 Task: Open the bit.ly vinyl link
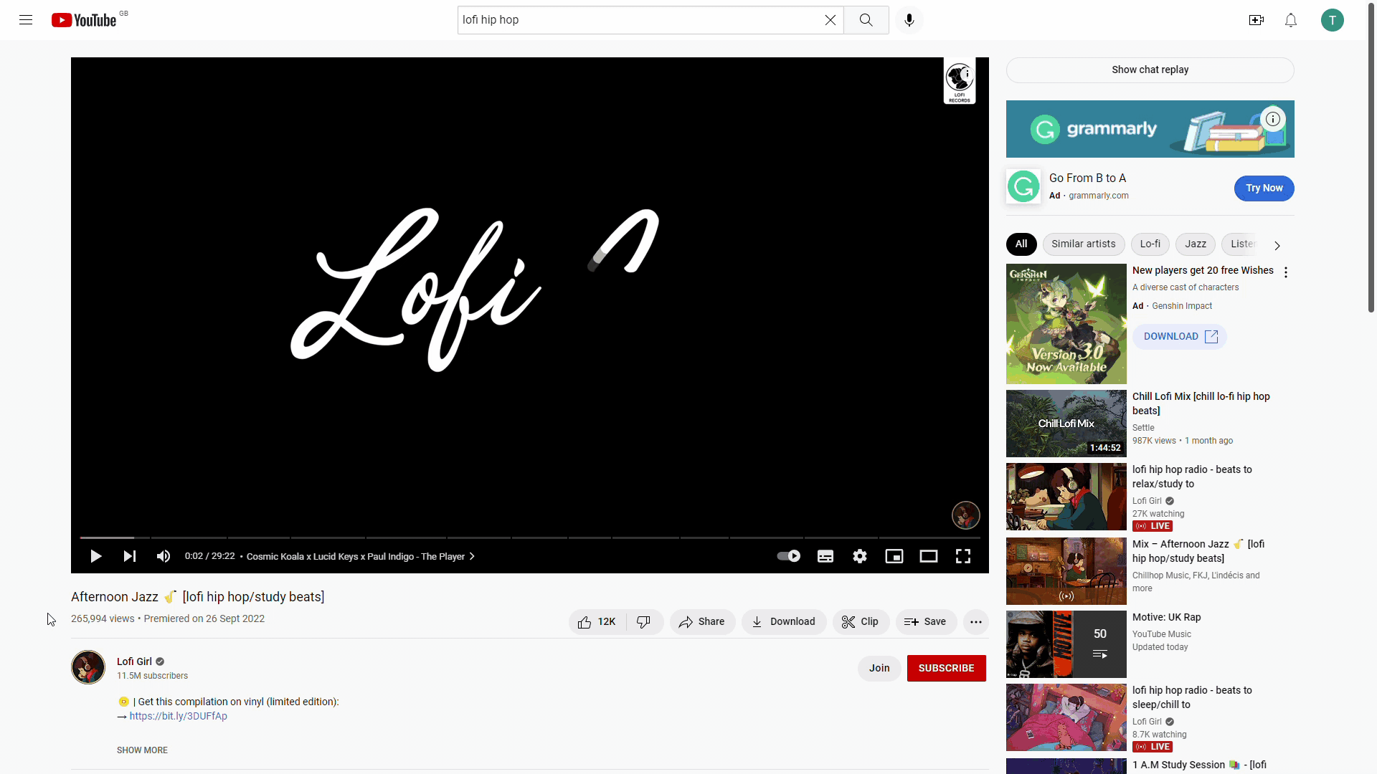[x=178, y=716]
